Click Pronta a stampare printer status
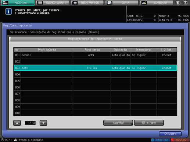This screenshot has width=190, height=142. pos(29,140)
